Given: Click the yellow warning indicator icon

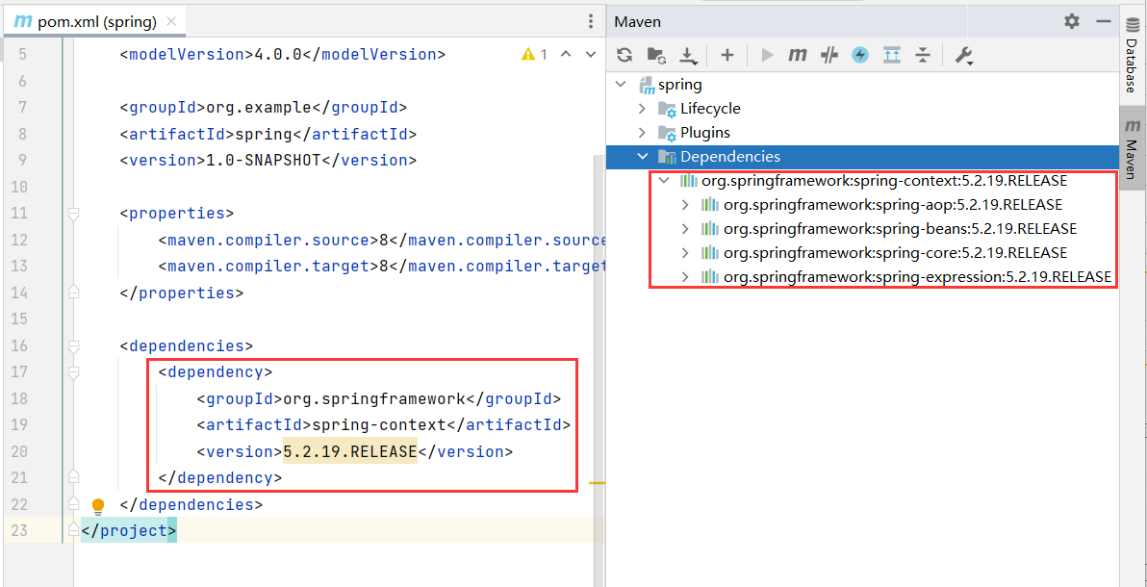Looking at the screenshot, I should [527, 54].
